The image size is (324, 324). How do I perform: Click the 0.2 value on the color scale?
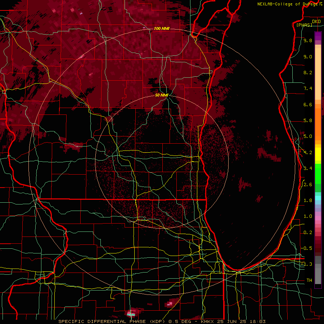[x=308, y=233]
